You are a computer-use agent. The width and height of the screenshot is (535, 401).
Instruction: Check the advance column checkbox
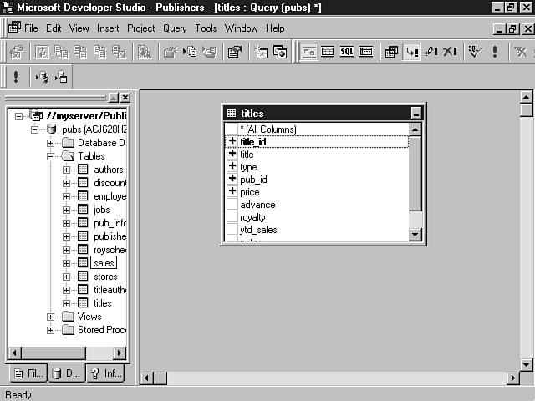coord(232,205)
